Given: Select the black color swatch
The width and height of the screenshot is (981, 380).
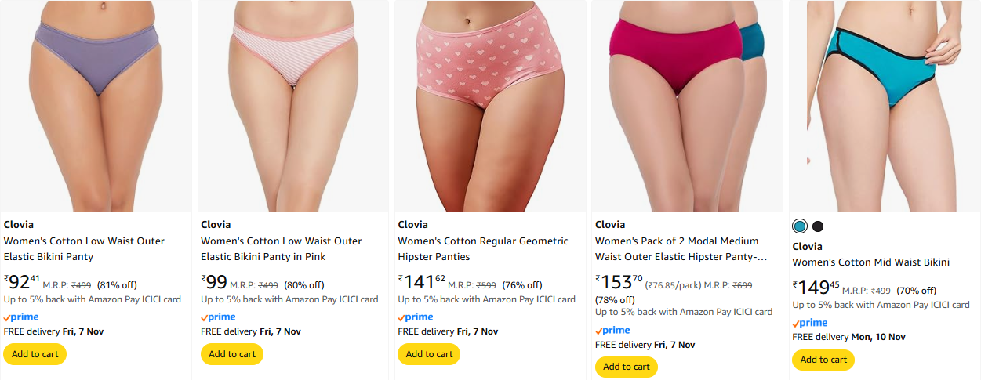Looking at the screenshot, I should pyautogui.click(x=818, y=226).
